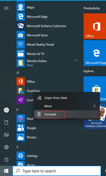The height and width of the screenshot is (176, 106).
Task: Expand the Mozilla Firefox folder chevron
Action: pos(76,61)
